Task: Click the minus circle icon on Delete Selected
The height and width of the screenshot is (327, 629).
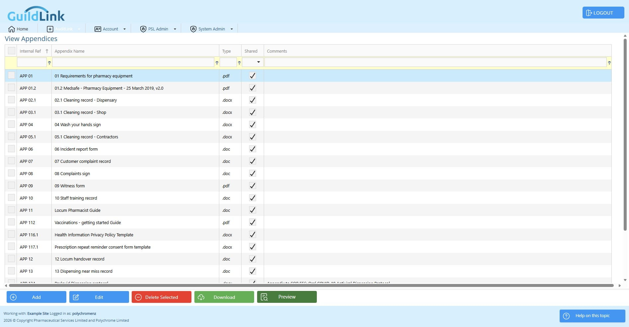Action: pyautogui.click(x=138, y=297)
